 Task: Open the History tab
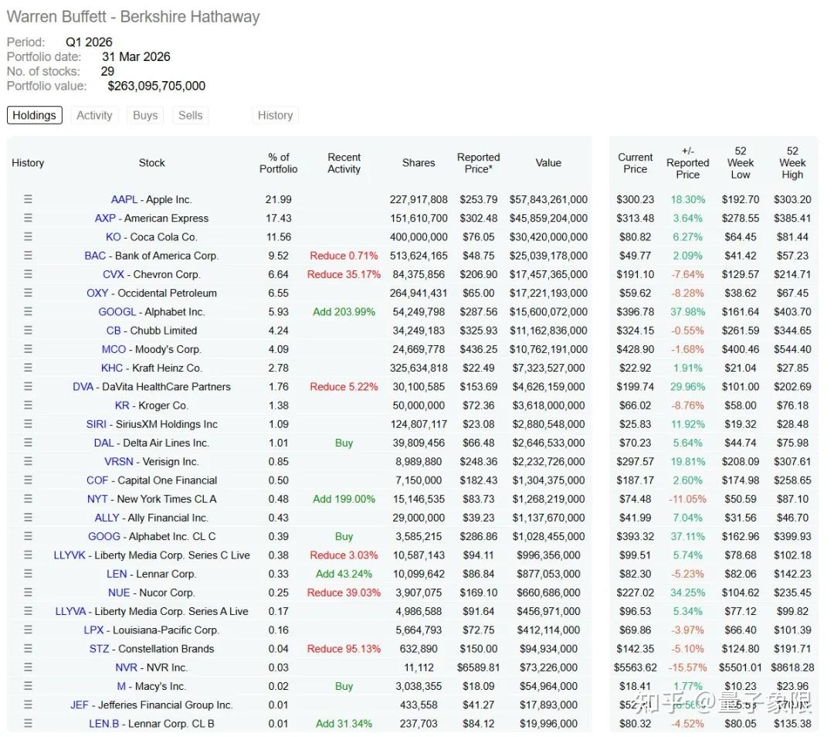coord(275,115)
